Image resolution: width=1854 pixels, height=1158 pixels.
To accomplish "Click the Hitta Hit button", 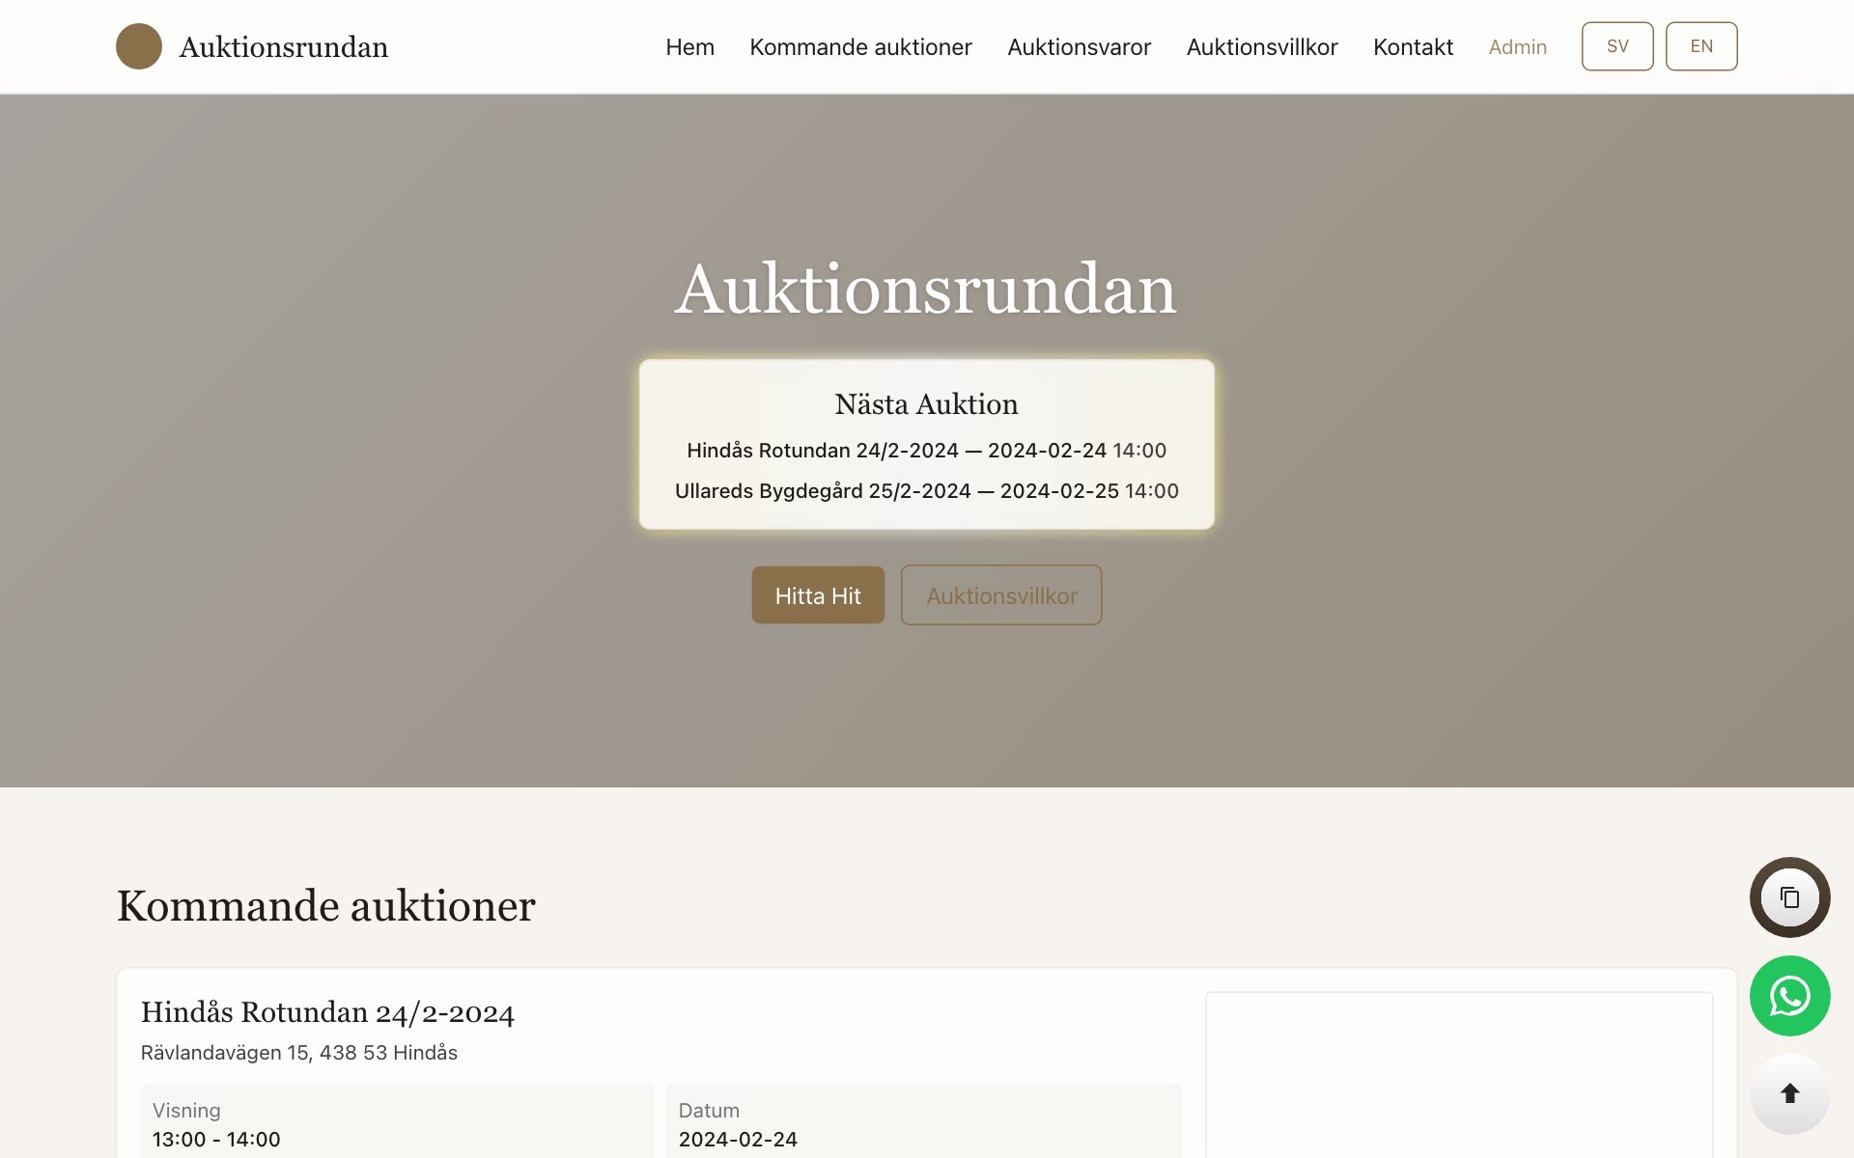I will (818, 595).
